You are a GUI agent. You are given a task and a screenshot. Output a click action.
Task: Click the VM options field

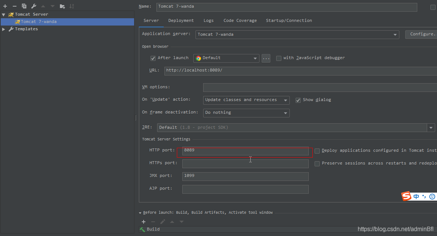[320, 88]
